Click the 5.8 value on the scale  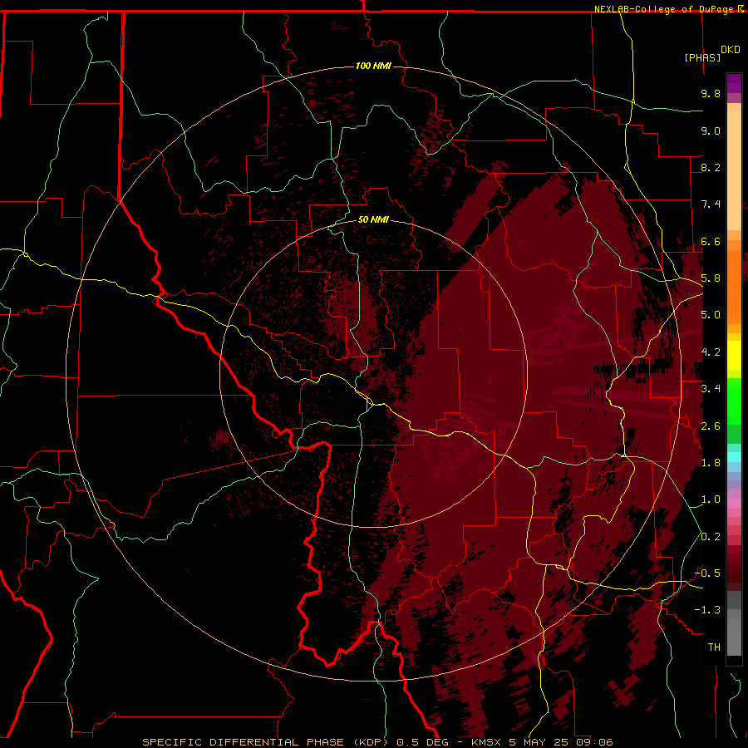[x=711, y=278]
